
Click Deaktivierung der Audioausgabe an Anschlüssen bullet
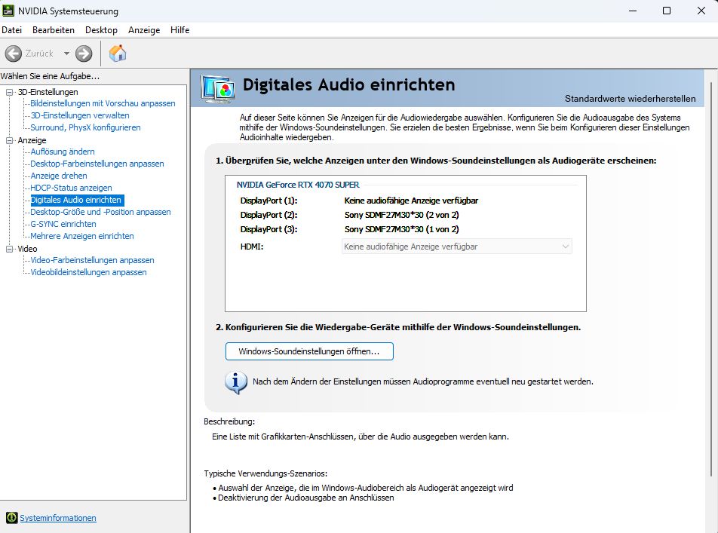tap(306, 498)
